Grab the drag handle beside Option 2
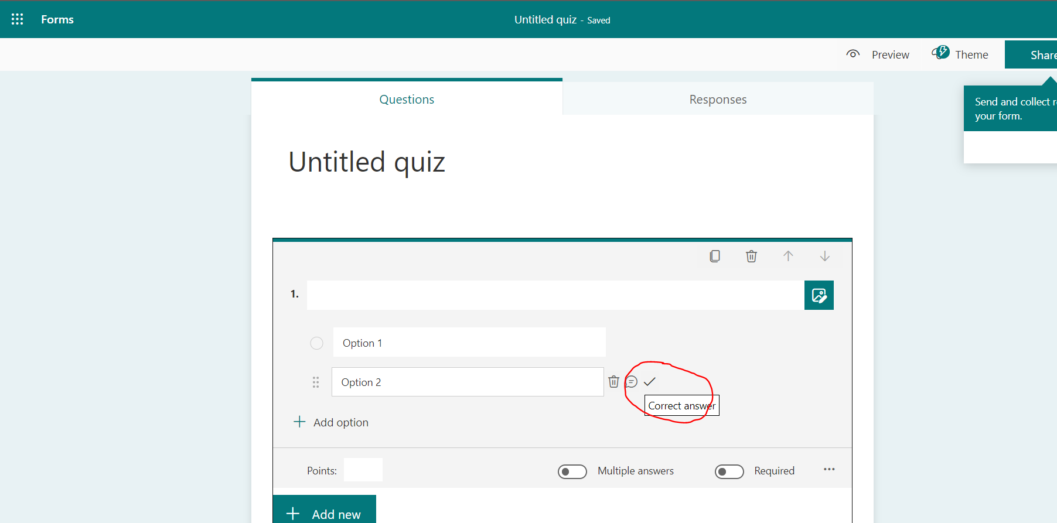Image resolution: width=1057 pixels, height=523 pixels. click(x=316, y=382)
